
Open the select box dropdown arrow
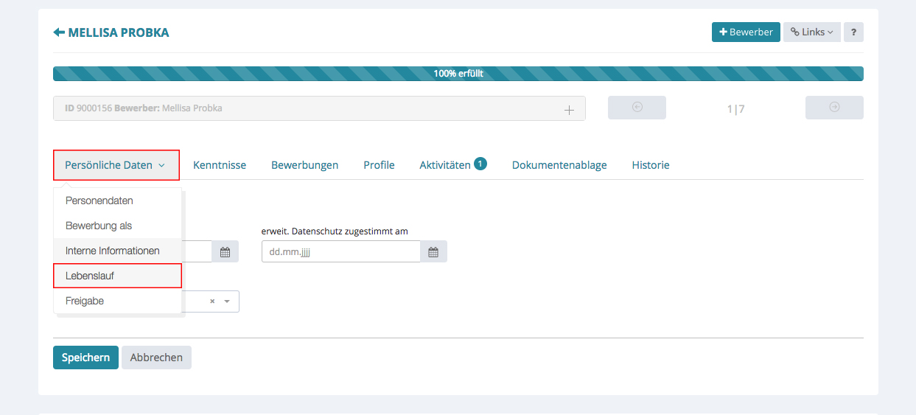(227, 301)
